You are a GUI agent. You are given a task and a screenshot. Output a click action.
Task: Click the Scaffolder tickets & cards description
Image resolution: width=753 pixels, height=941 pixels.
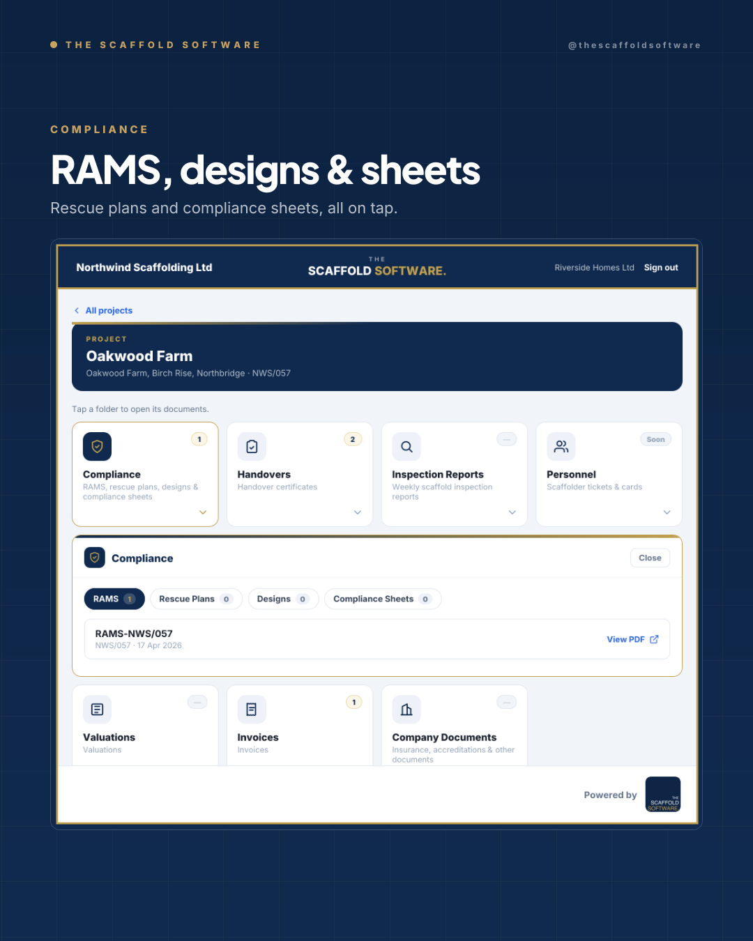[595, 487]
